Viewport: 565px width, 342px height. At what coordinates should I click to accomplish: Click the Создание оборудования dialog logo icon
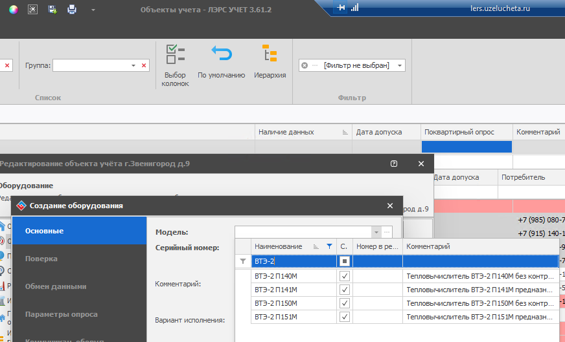[21, 206]
